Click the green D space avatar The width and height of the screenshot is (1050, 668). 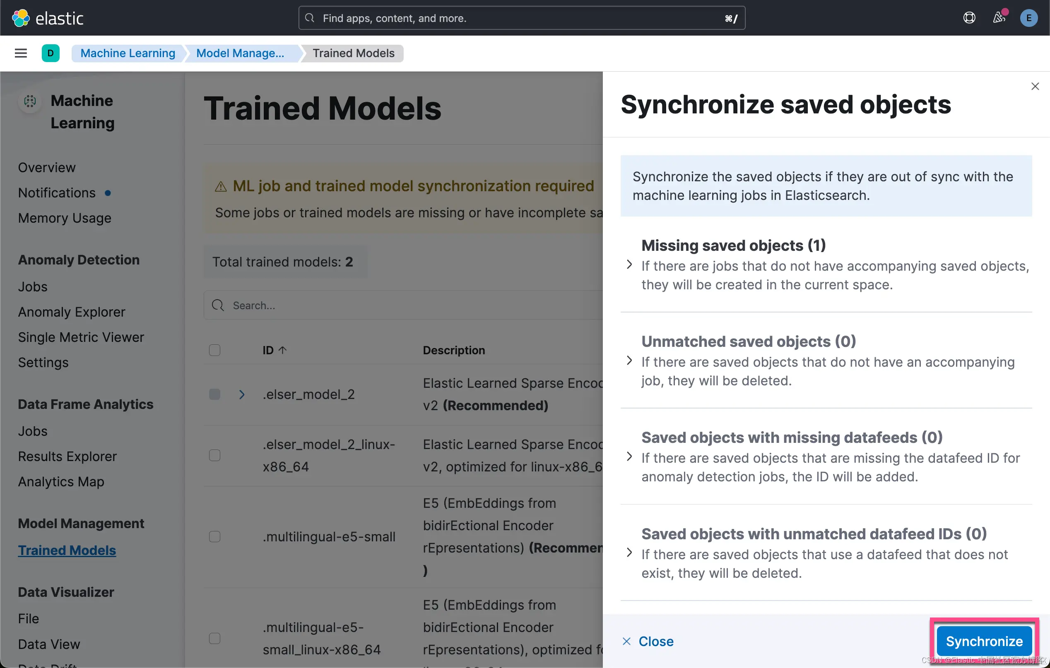(50, 53)
